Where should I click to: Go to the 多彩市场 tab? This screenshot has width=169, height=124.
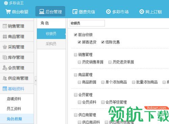tap(117, 12)
